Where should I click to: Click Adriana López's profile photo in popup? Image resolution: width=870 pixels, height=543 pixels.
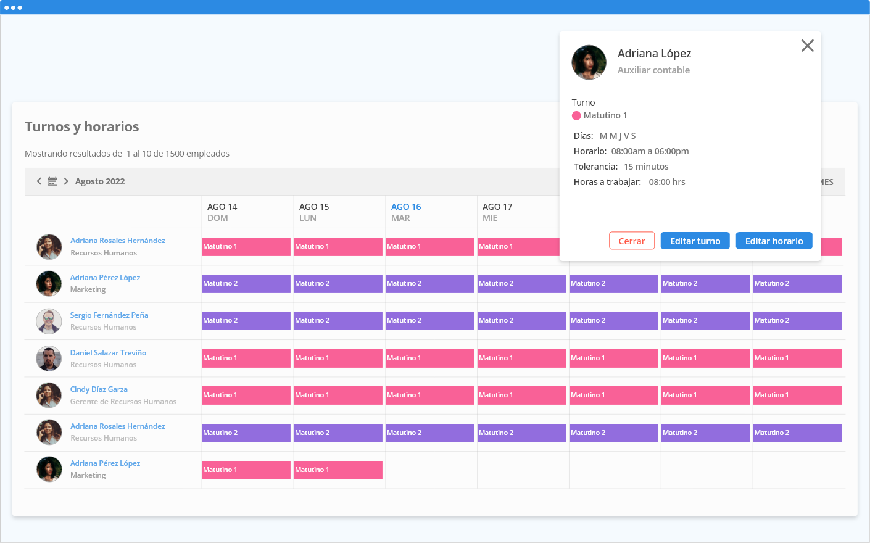tap(589, 62)
